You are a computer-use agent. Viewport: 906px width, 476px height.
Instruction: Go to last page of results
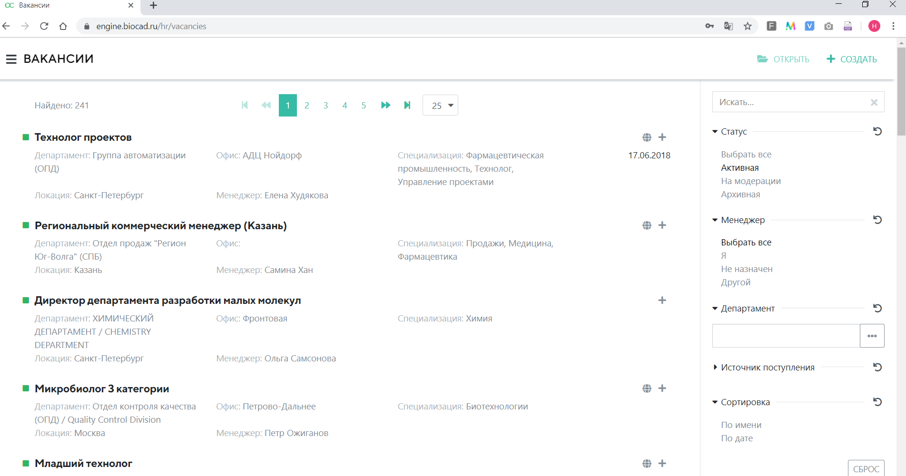pos(407,105)
